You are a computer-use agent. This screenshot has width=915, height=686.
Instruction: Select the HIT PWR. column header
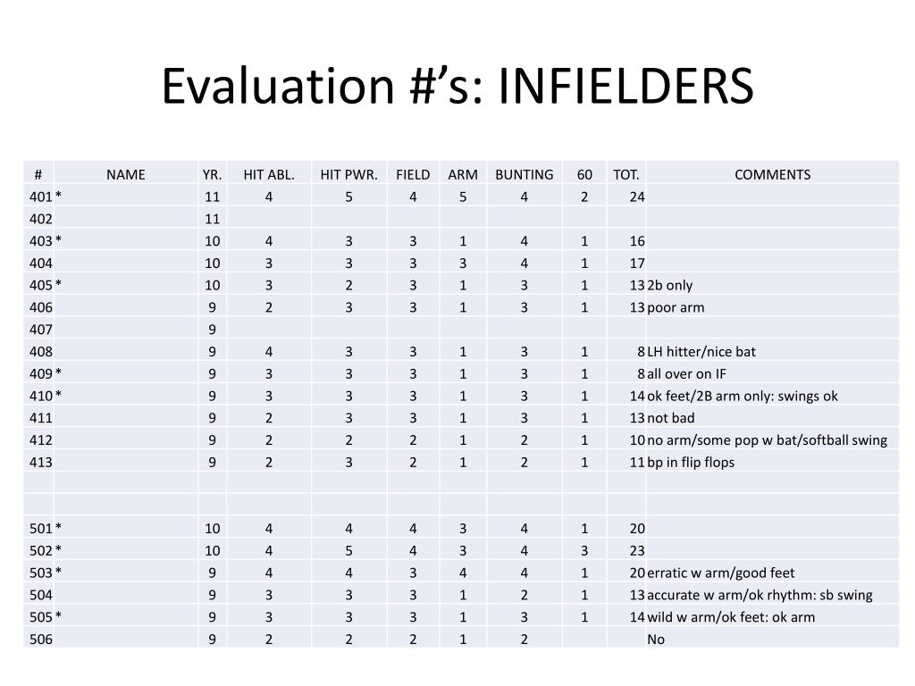pyautogui.click(x=349, y=174)
